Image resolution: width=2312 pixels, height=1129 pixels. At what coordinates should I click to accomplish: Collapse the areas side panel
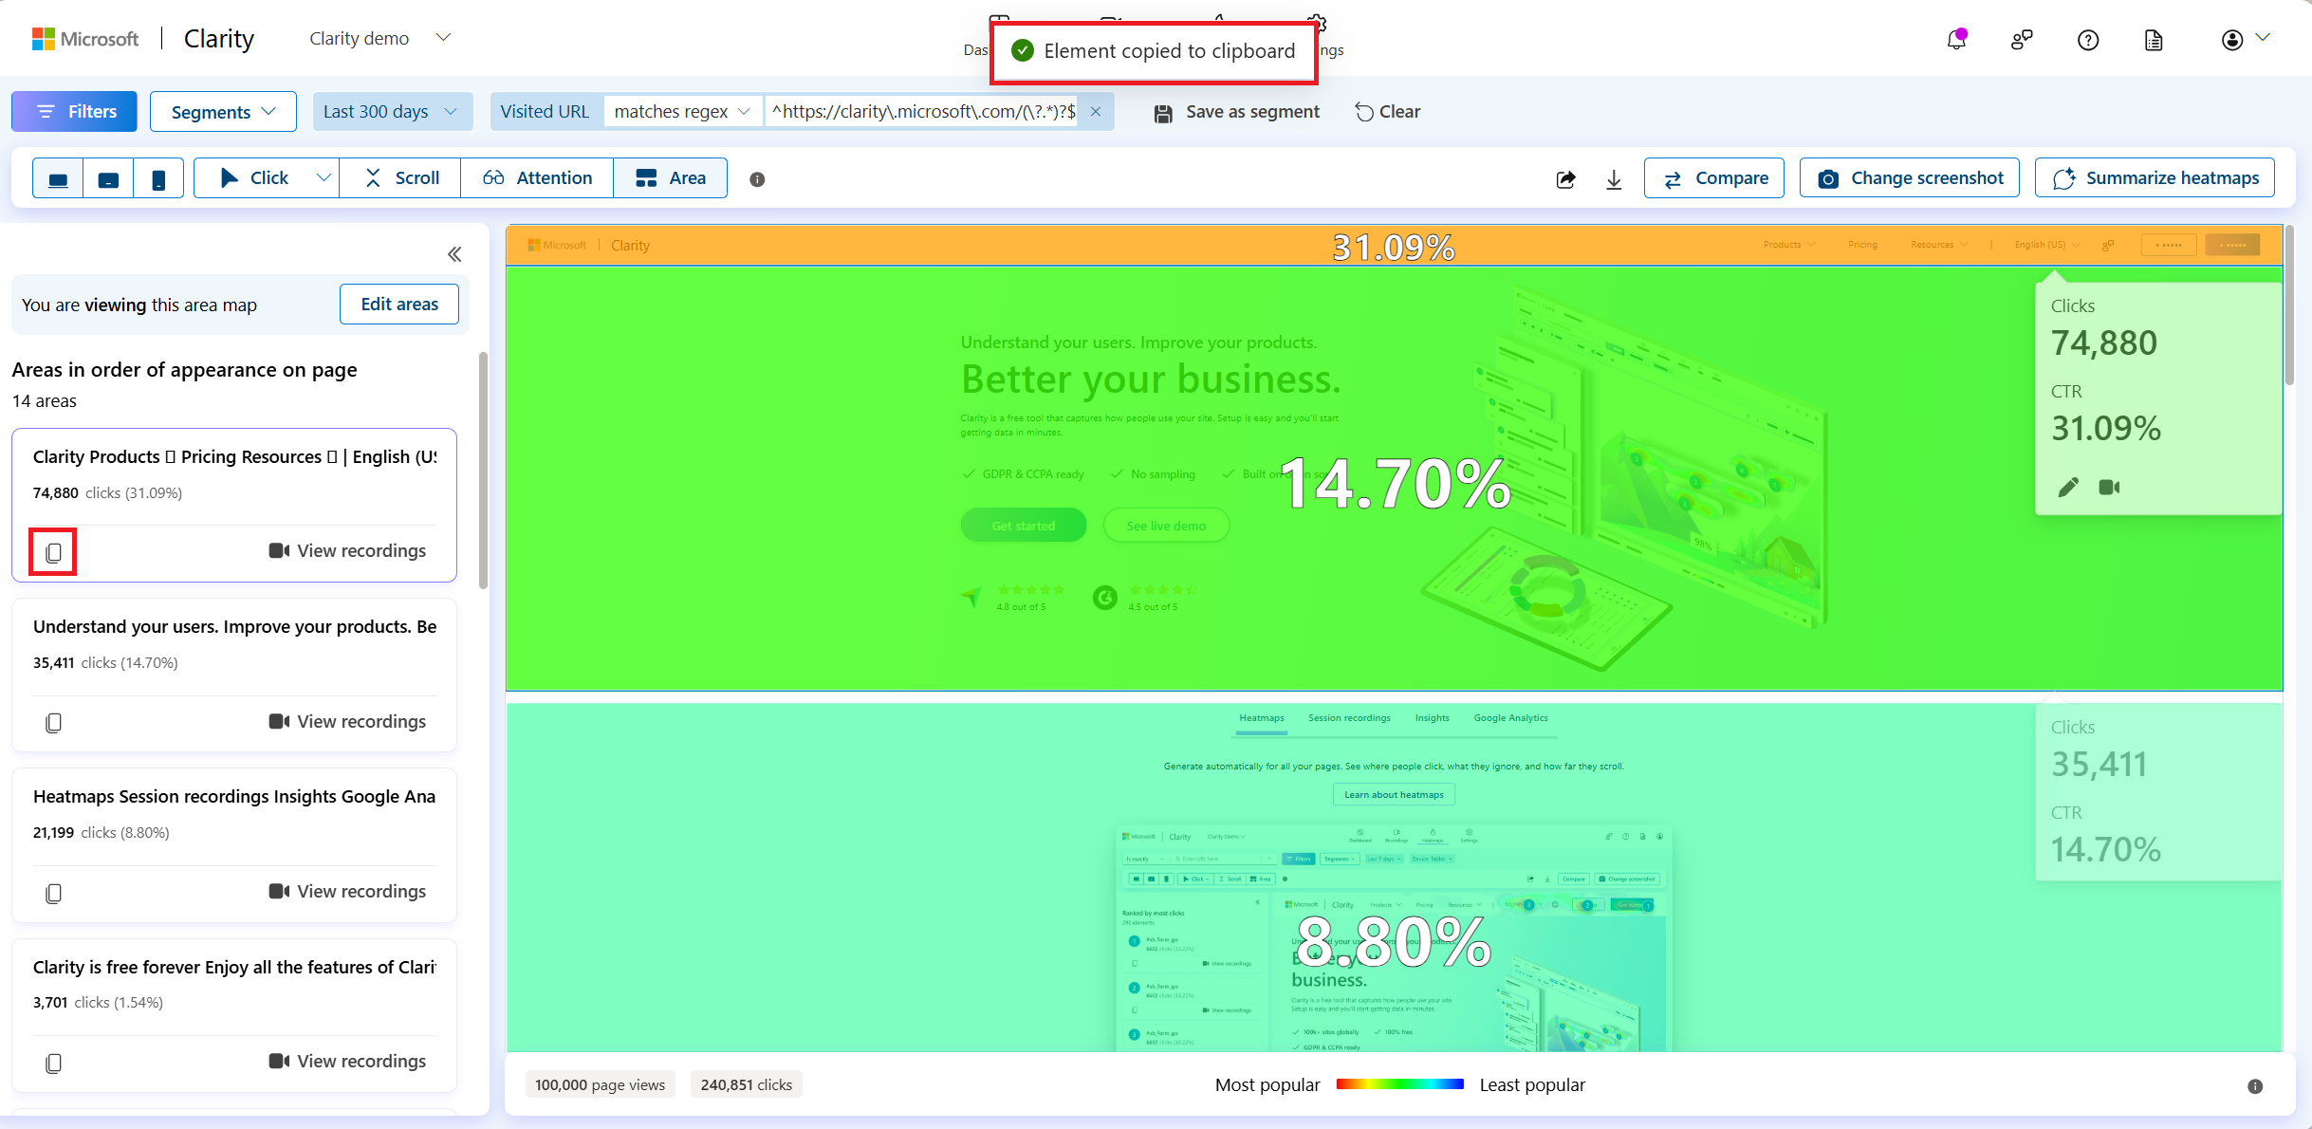454,254
